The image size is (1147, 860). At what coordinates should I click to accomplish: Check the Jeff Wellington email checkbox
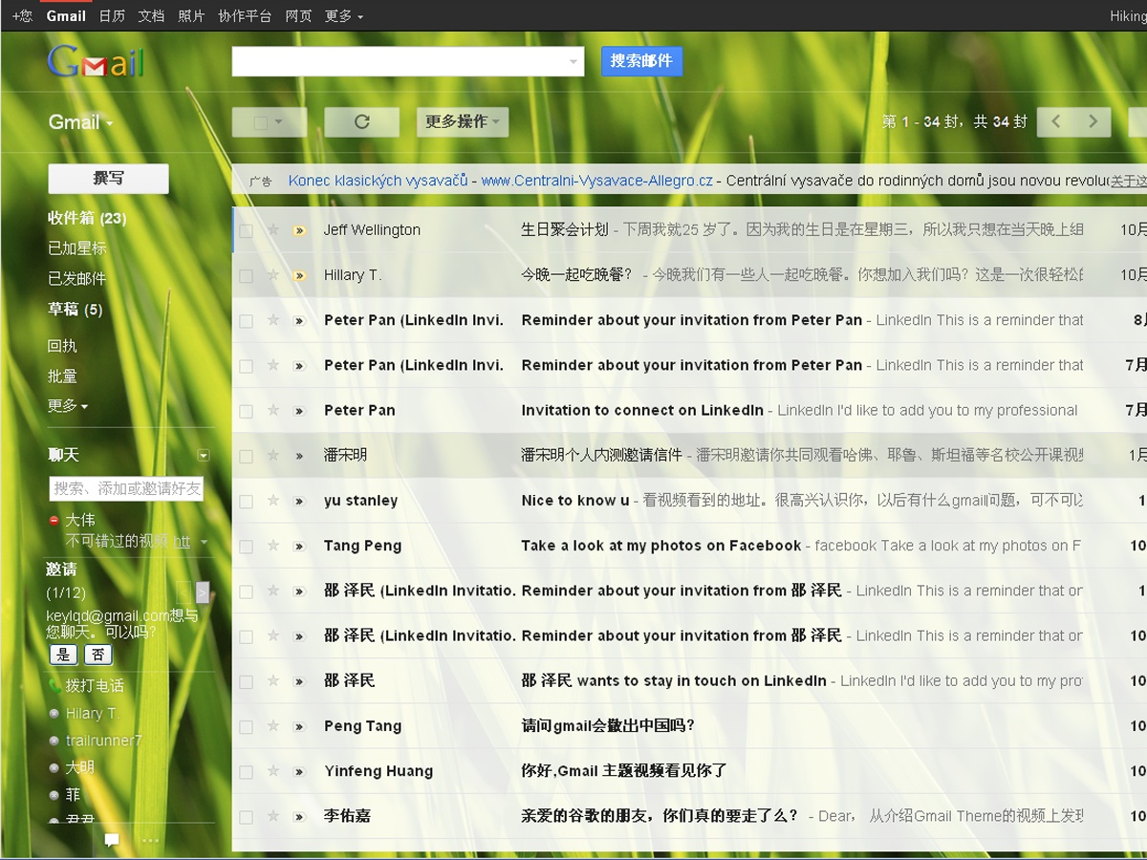pyautogui.click(x=246, y=231)
